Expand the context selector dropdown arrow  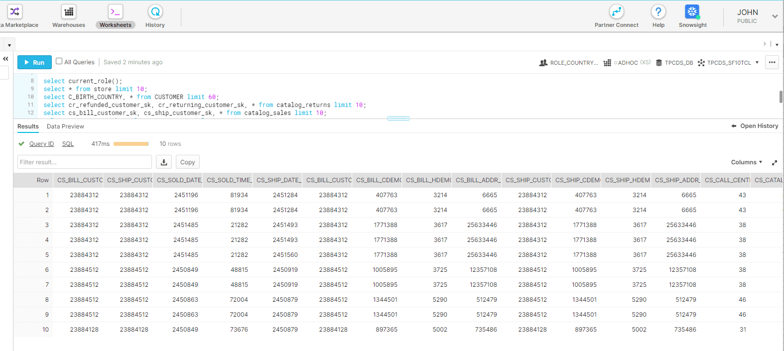[757, 63]
